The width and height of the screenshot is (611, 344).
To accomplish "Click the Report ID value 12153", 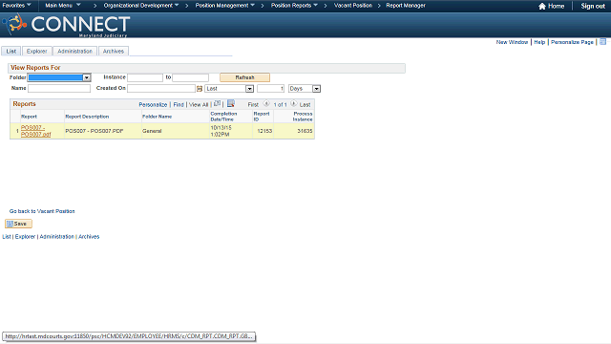I will click(x=264, y=131).
